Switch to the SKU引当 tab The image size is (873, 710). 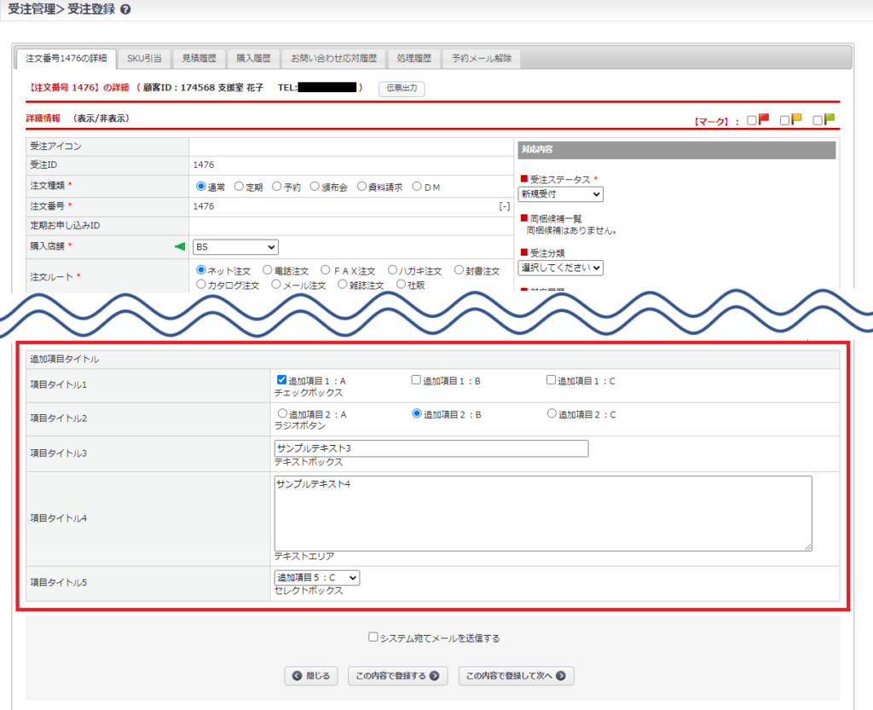(x=144, y=59)
